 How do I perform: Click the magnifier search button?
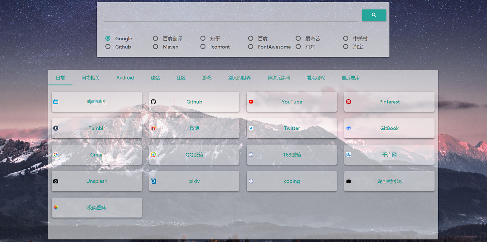(374, 15)
